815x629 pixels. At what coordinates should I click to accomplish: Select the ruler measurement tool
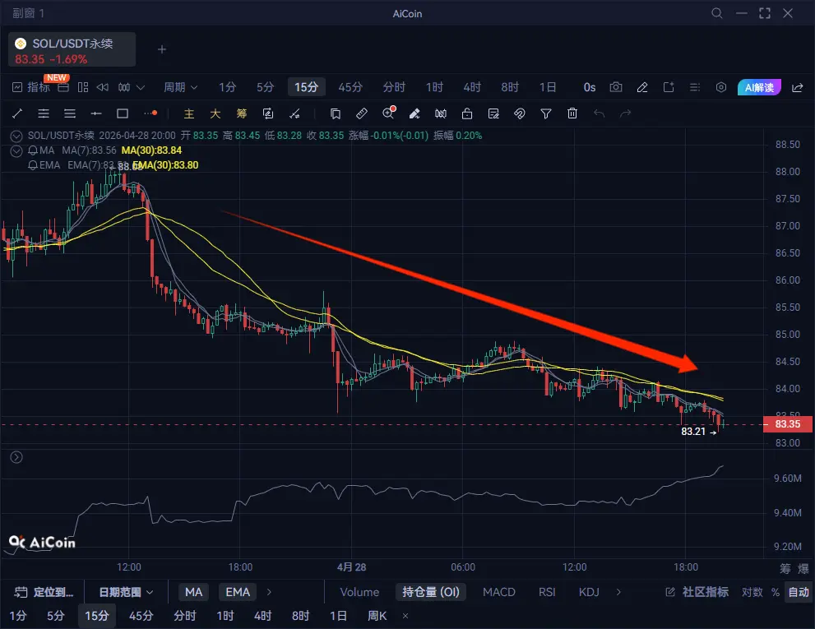pos(362,113)
